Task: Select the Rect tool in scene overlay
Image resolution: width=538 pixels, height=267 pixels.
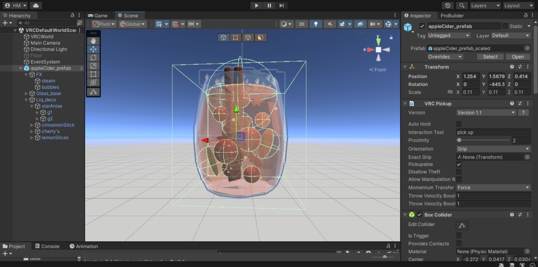Action: coord(93,74)
